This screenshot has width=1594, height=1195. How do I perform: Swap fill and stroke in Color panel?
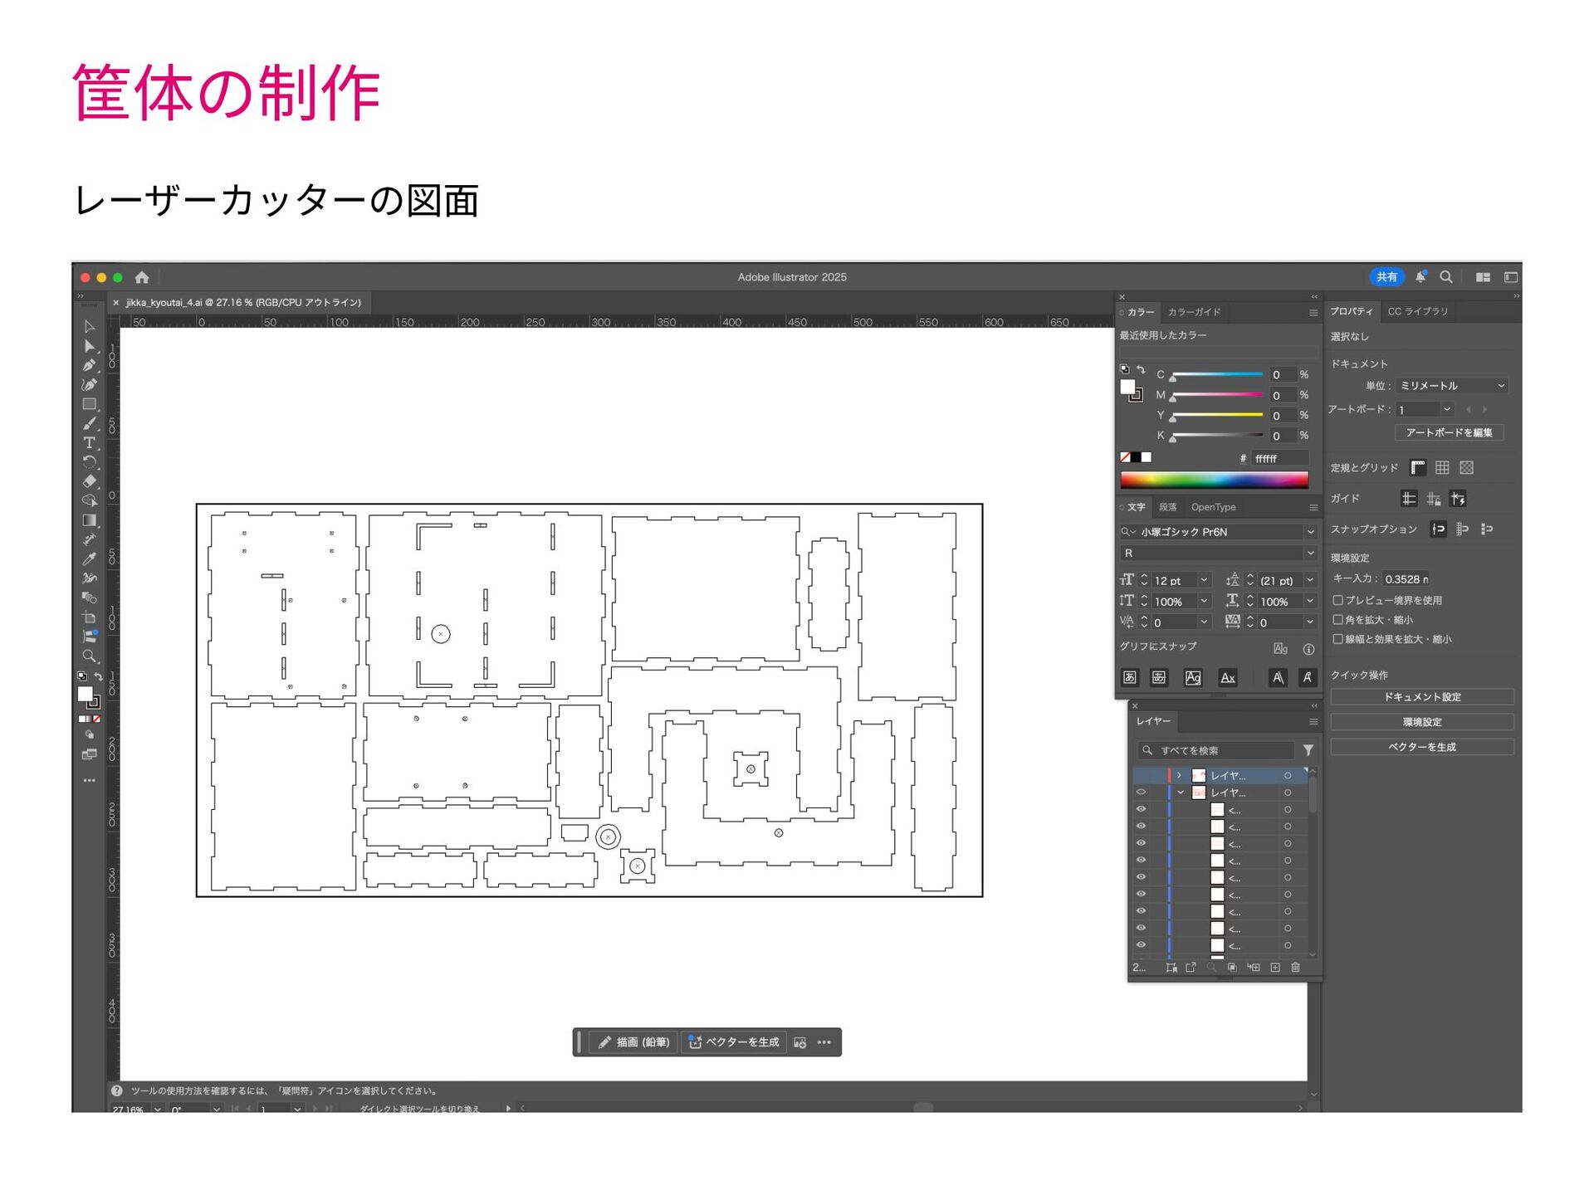click(x=1141, y=370)
